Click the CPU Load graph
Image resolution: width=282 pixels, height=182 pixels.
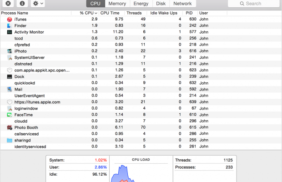(x=141, y=171)
